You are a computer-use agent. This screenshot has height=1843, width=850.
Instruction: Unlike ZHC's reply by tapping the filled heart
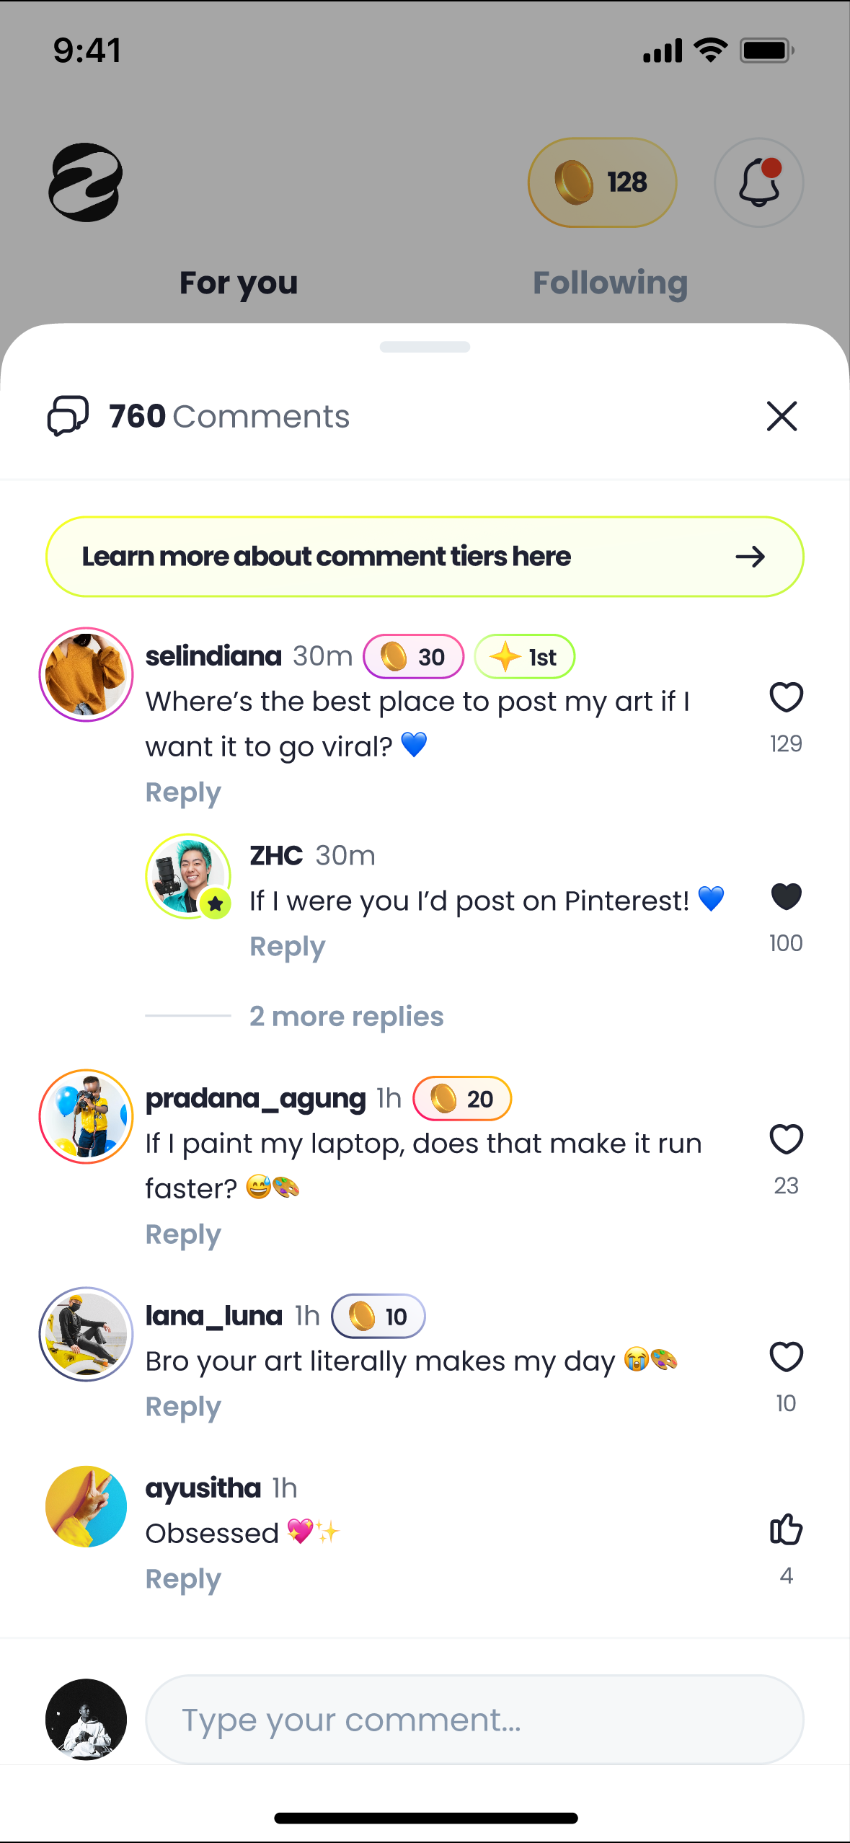[785, 896]
